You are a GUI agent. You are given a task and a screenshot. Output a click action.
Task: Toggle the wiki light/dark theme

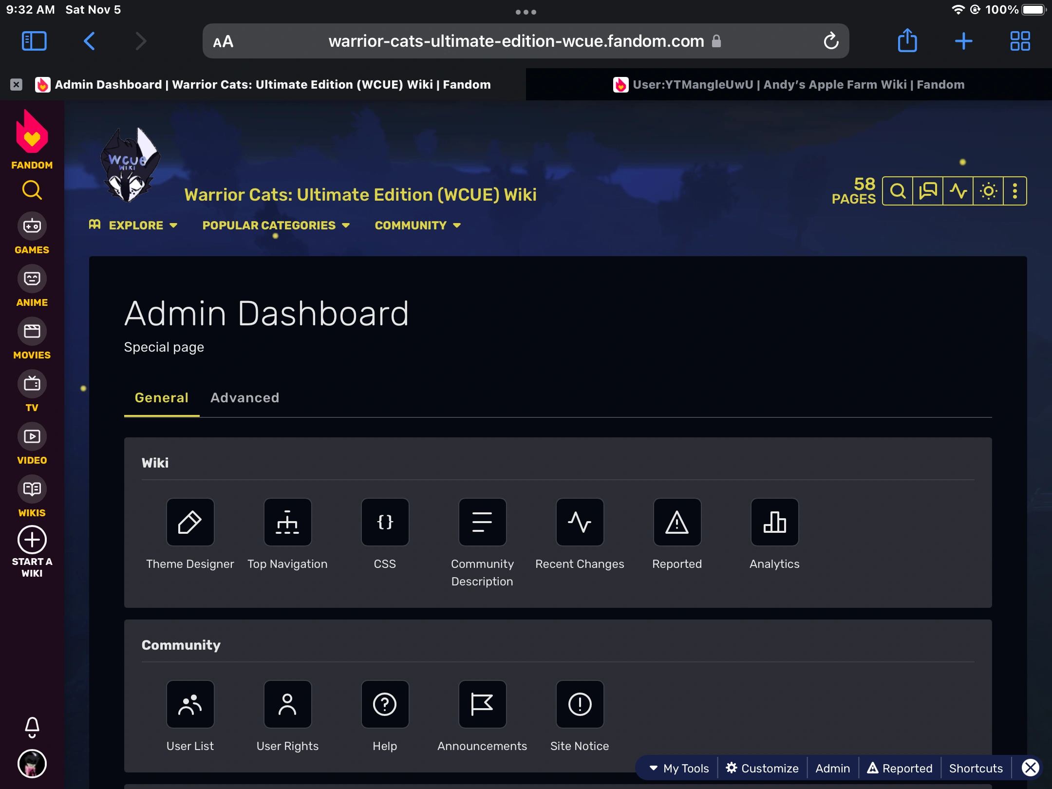click(x=989, y=191)
